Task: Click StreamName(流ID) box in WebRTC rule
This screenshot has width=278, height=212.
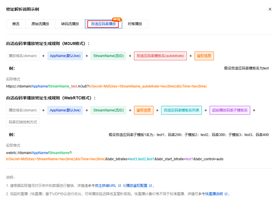Action: 109,110
